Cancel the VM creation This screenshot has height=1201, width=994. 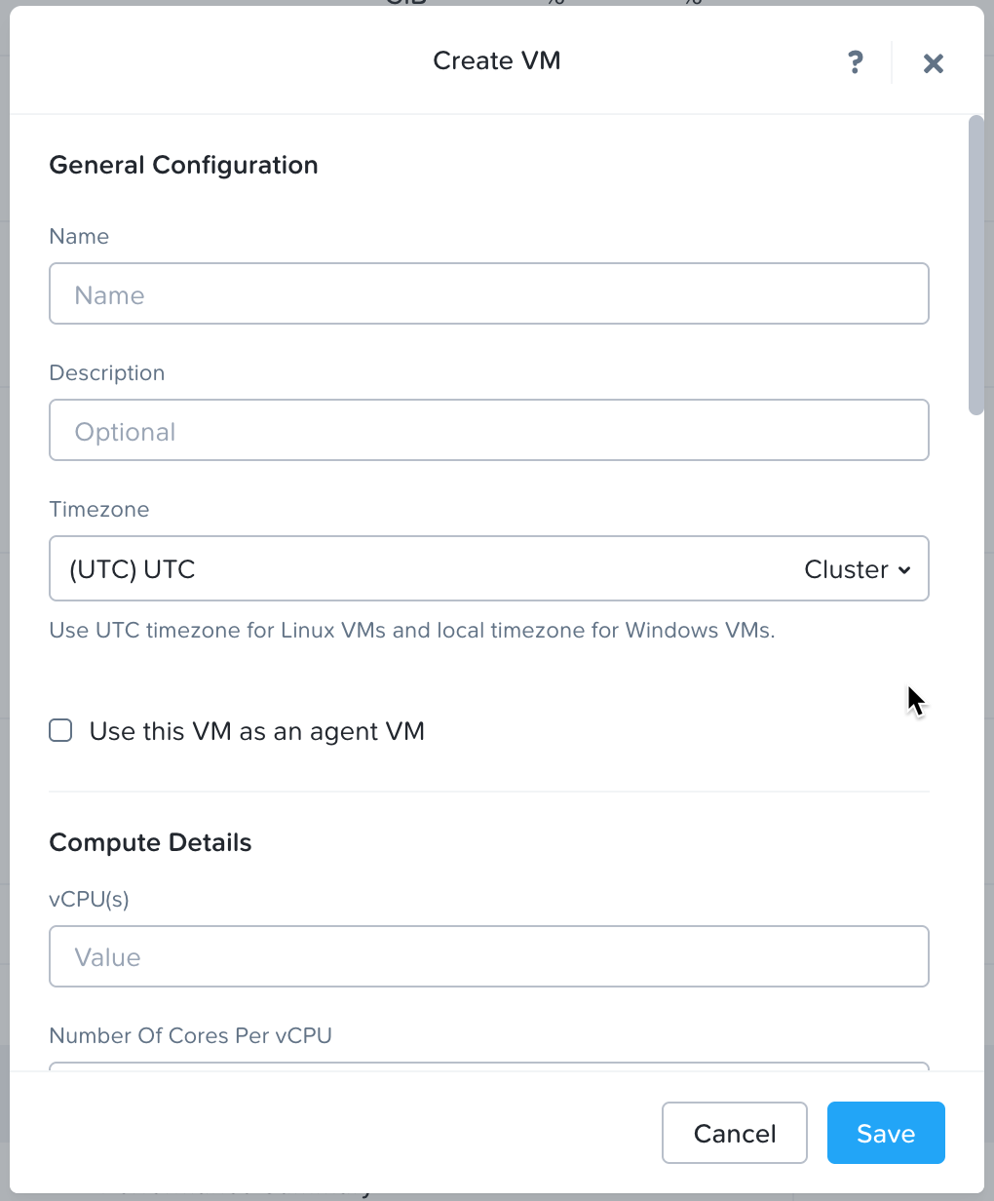click(x=735, y=1133)
